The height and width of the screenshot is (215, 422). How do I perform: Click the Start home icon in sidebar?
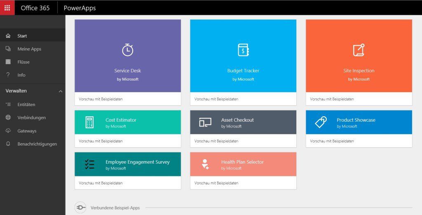point(8,36)
